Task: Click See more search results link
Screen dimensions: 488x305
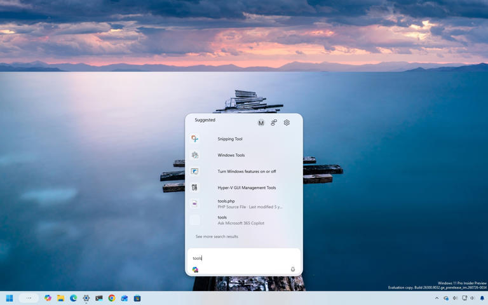Action: tap(217, 236)
